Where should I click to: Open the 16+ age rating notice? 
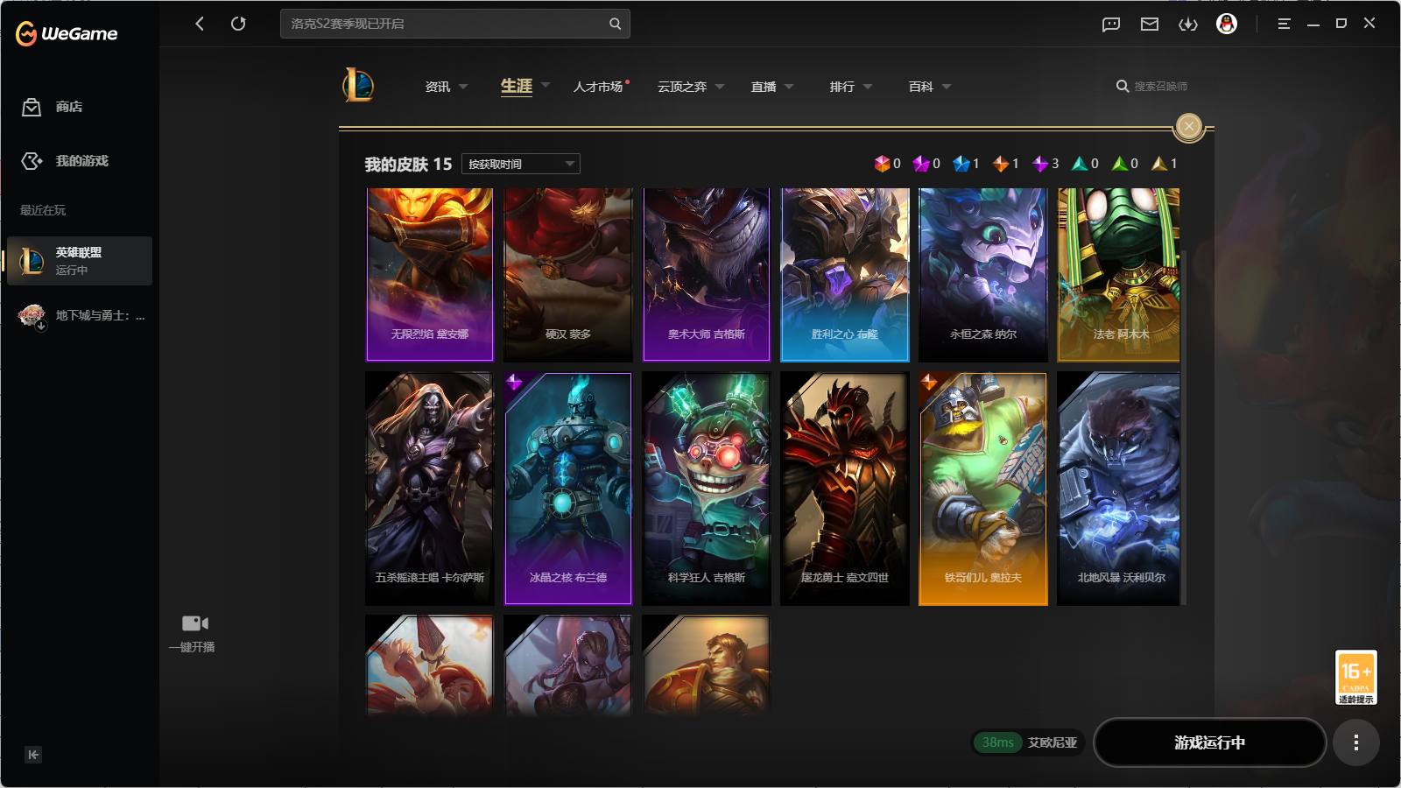pos(1355,678)
